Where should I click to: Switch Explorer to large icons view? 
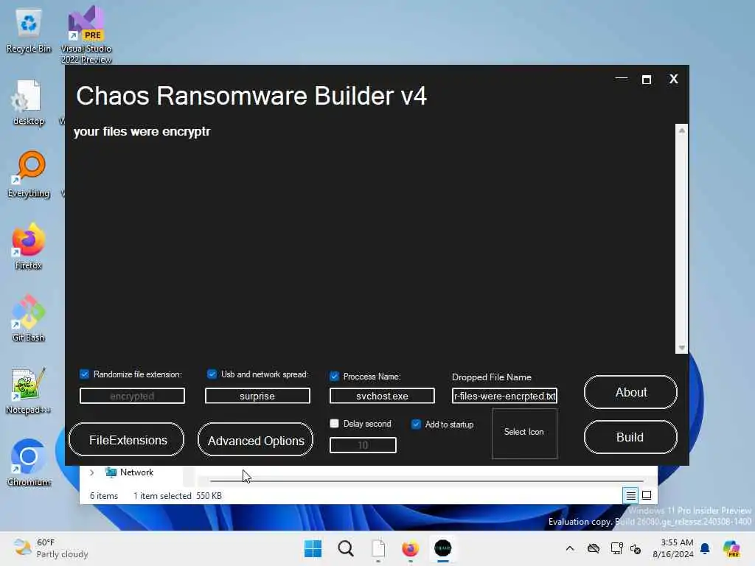647,495
